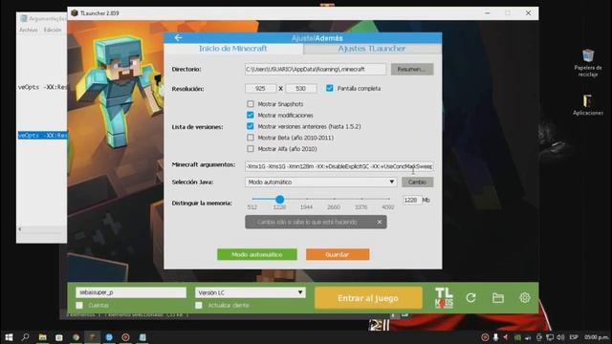Click highlighted veOpts line in Notepad
The width and height of the screenshot is (612, 344).
(x=42, y=136)
